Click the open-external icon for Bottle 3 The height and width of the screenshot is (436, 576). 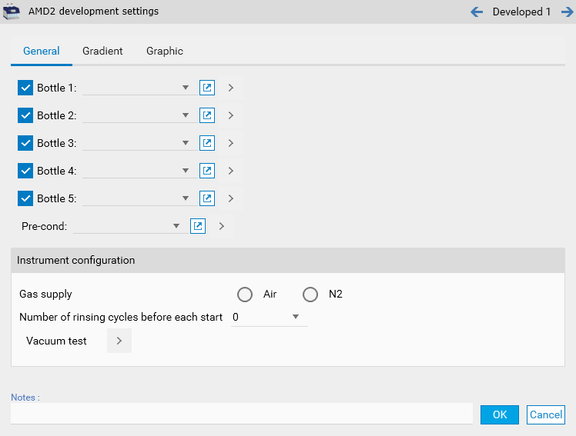click(x=207, y=143)
